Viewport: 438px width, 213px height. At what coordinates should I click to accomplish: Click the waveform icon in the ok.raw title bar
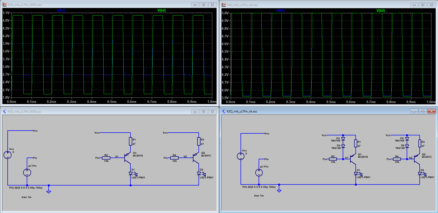pyautogui.click(x=224, y=5)
